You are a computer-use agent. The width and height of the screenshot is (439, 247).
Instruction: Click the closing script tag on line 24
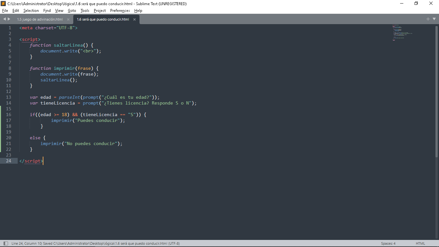coord(31,161)
